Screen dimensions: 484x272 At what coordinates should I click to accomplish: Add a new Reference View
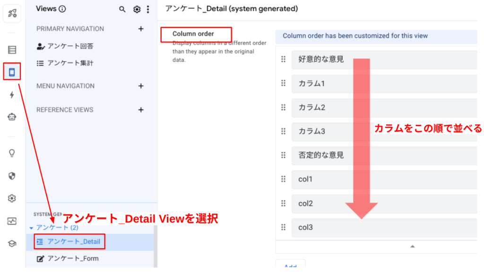(x=140, y=110)
